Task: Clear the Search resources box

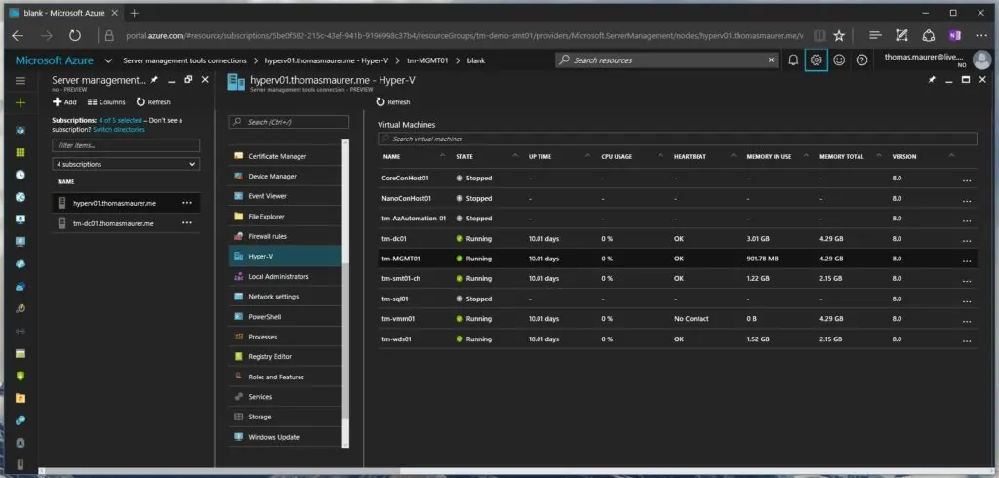Action: pos(771,60)
